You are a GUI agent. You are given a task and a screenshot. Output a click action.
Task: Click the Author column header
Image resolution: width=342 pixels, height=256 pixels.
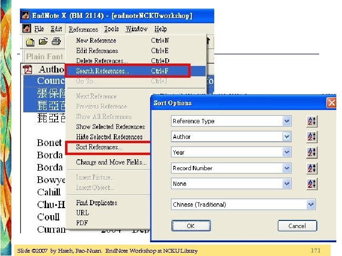(x=51, y=69)
